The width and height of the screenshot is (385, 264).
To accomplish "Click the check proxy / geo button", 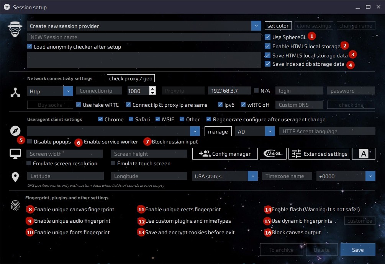I will coord(131,78).
